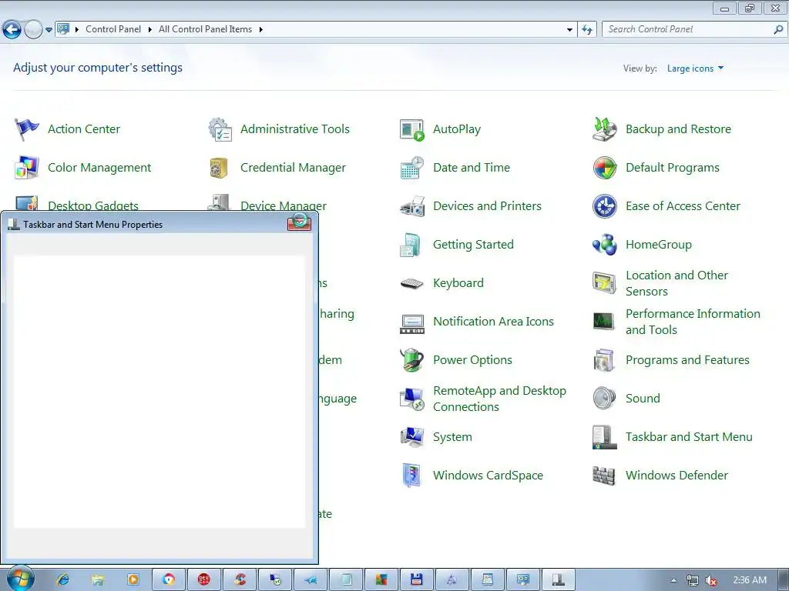Show hidden tray icons arrow
789x591 pixels.
click(673, 580)
